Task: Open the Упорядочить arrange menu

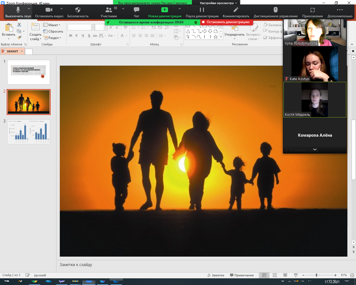Action: click(x=234, y=32)
